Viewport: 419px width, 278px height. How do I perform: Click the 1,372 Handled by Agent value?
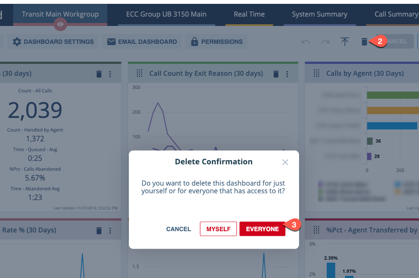[x=35, y=139]
